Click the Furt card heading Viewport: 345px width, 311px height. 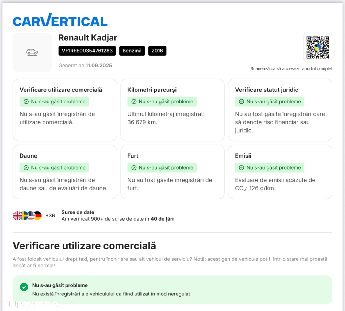(133, 156)
